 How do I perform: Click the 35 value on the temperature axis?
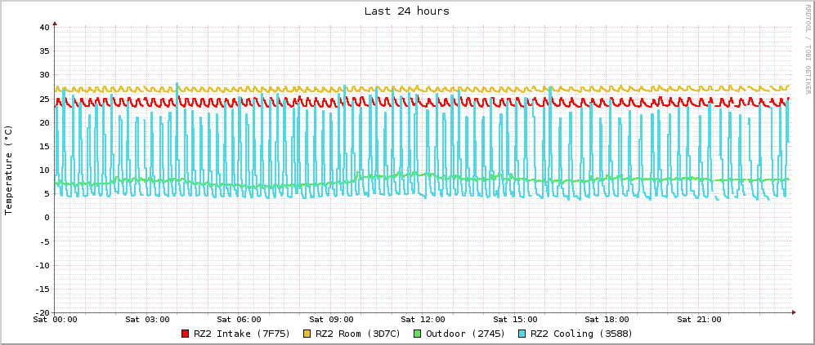tap(43, 51)
